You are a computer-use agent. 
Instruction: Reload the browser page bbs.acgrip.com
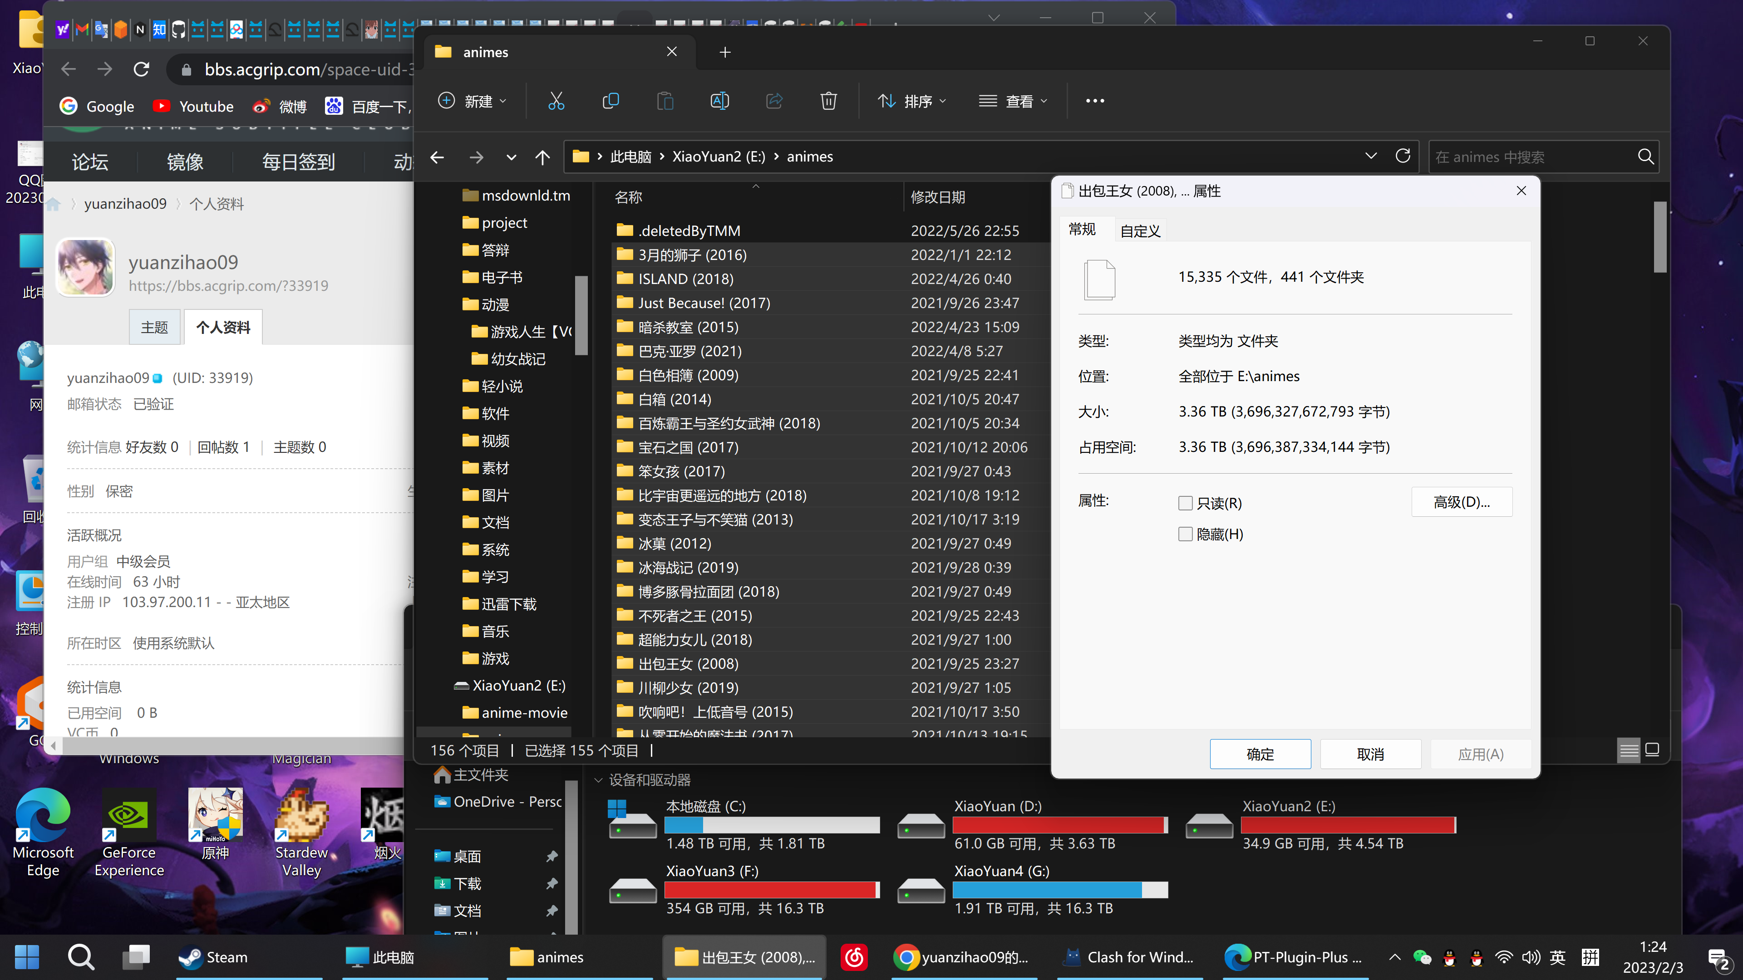pyautogui.click(x=141, y=69)
